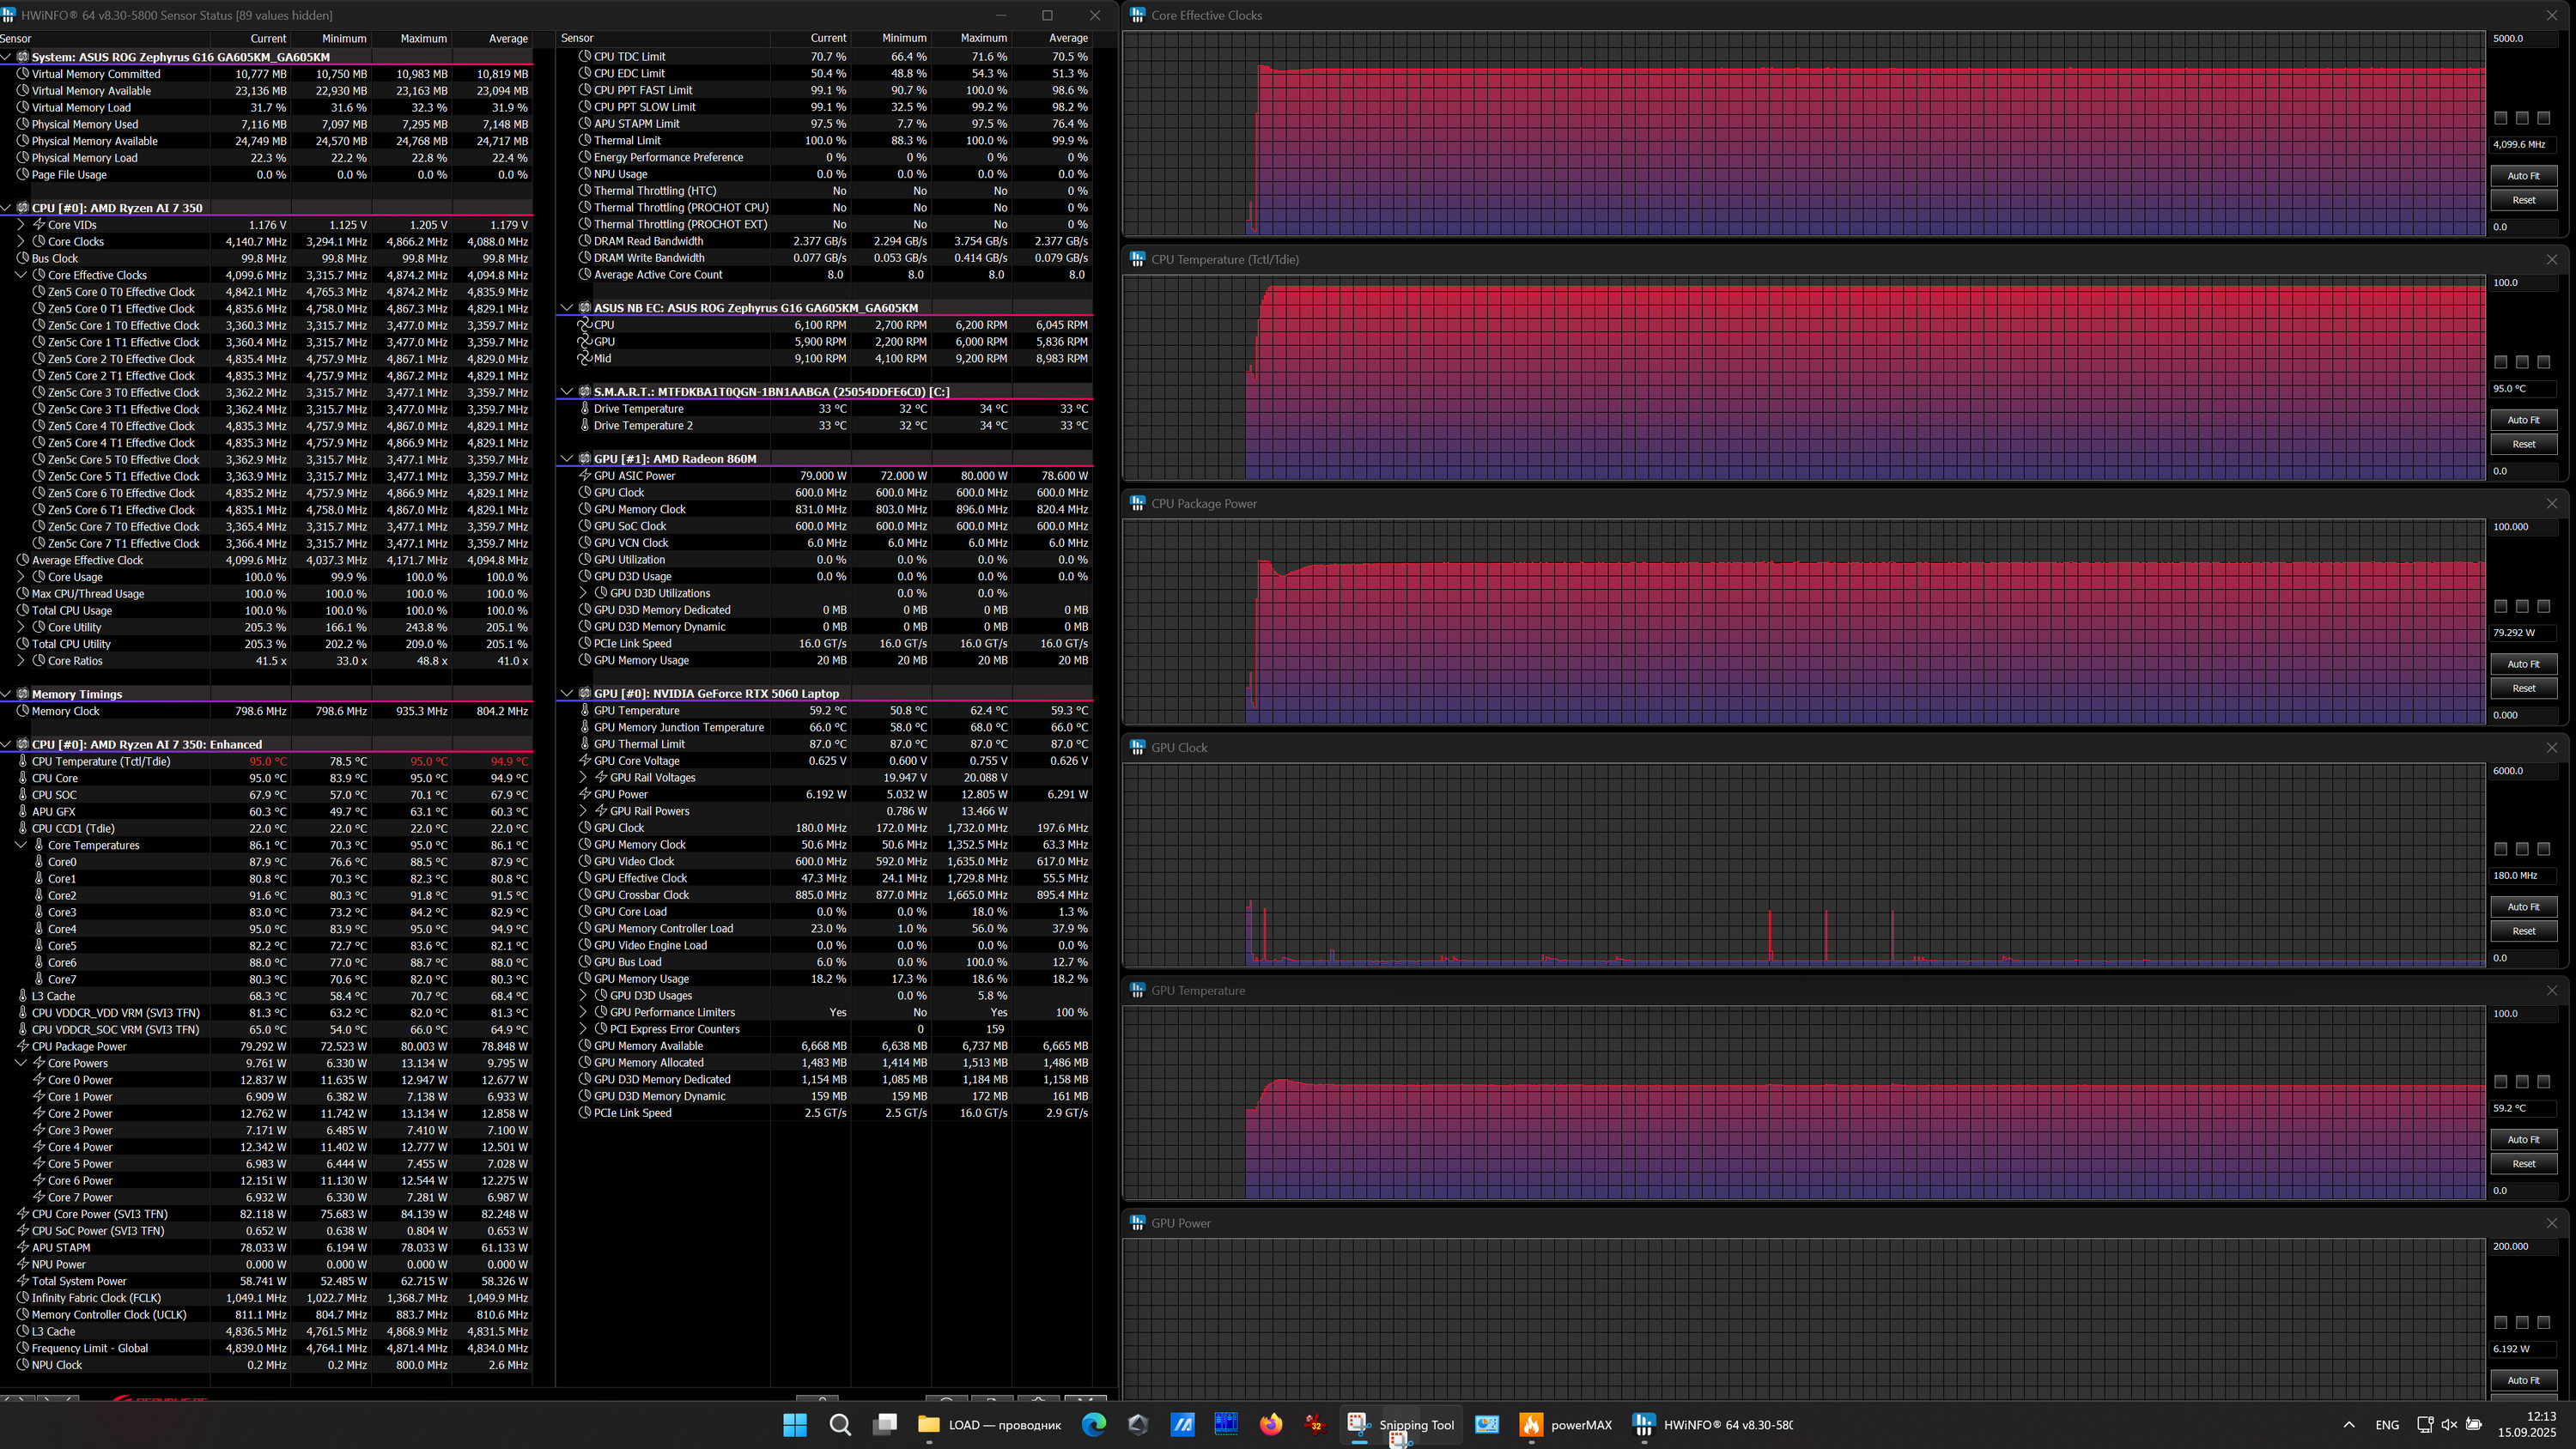Click HWiNFO icon in Core Effective Clocks title
The image size is (2576, 1449).
[1137, 15]
